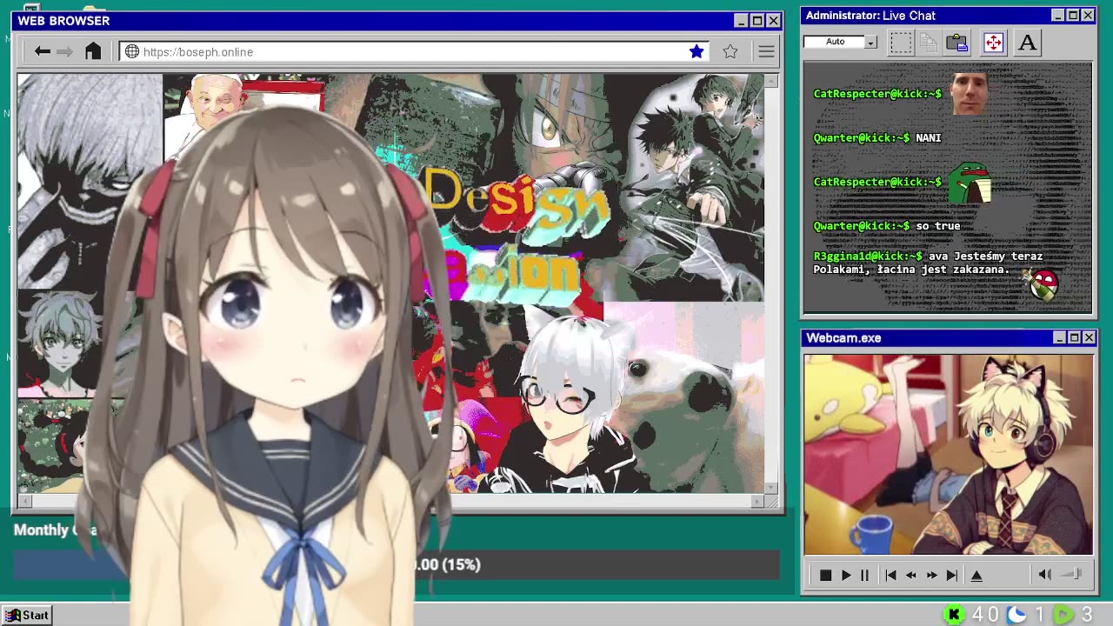Click the Eject button in Webcam.exe
1113x626 pixels.
(x=976, y=576)
